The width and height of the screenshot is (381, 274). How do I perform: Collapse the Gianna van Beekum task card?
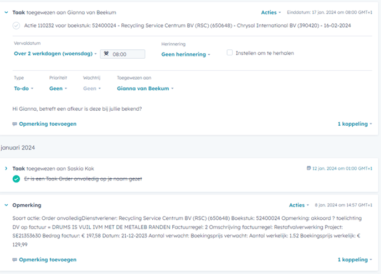6,12
